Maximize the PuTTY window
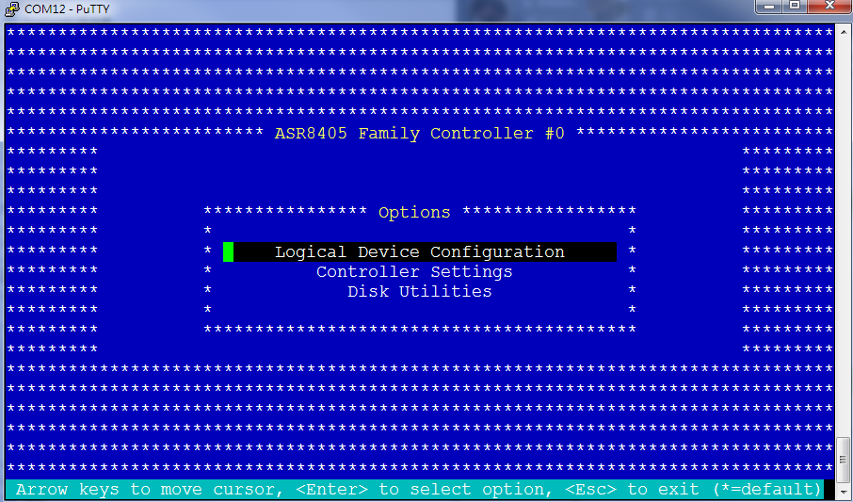 [x=795, y=6]
